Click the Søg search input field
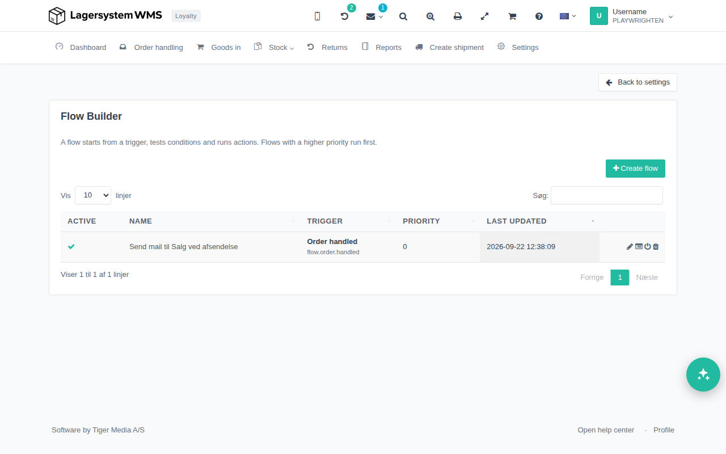726x454 pixels. [607, 195]
